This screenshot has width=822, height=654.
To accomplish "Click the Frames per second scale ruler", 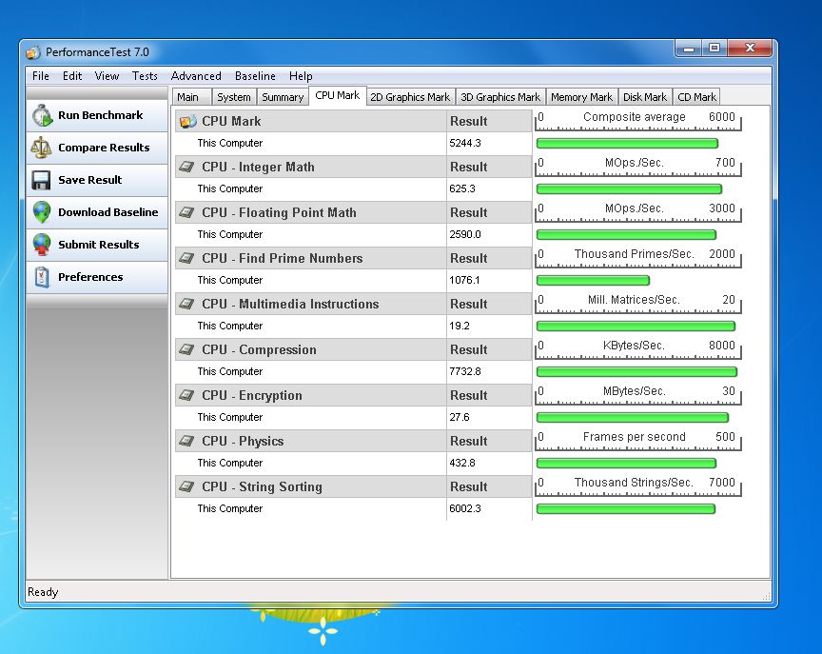I will point(638,441).
